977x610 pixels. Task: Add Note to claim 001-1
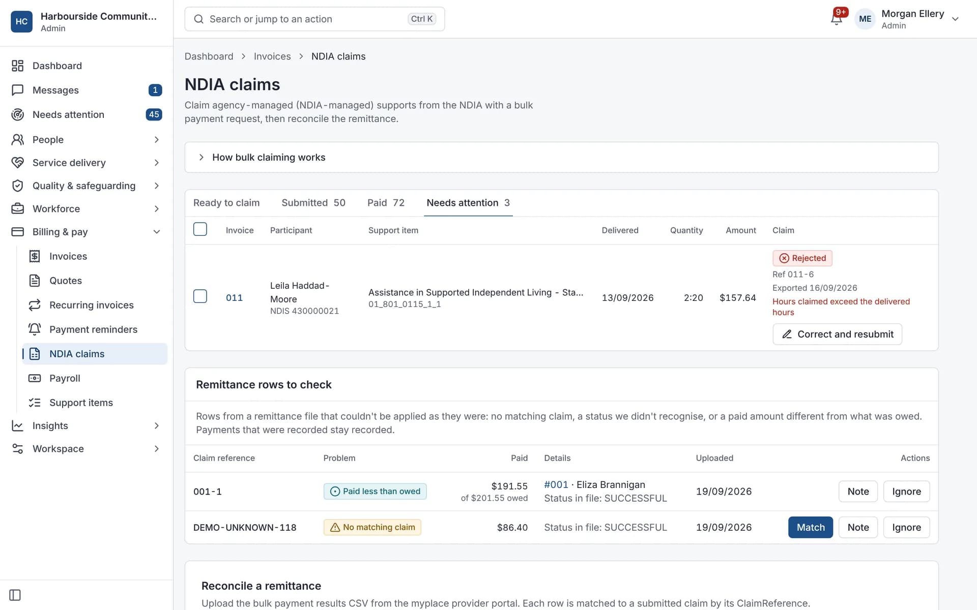(858, 491)
